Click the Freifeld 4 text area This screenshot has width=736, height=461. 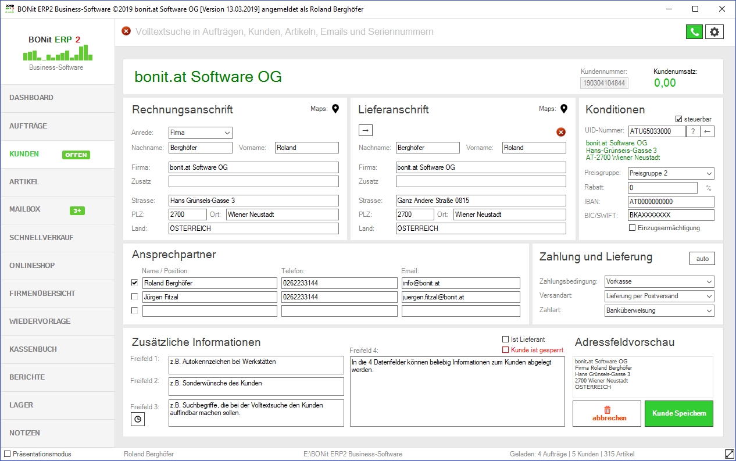(457, 391)
